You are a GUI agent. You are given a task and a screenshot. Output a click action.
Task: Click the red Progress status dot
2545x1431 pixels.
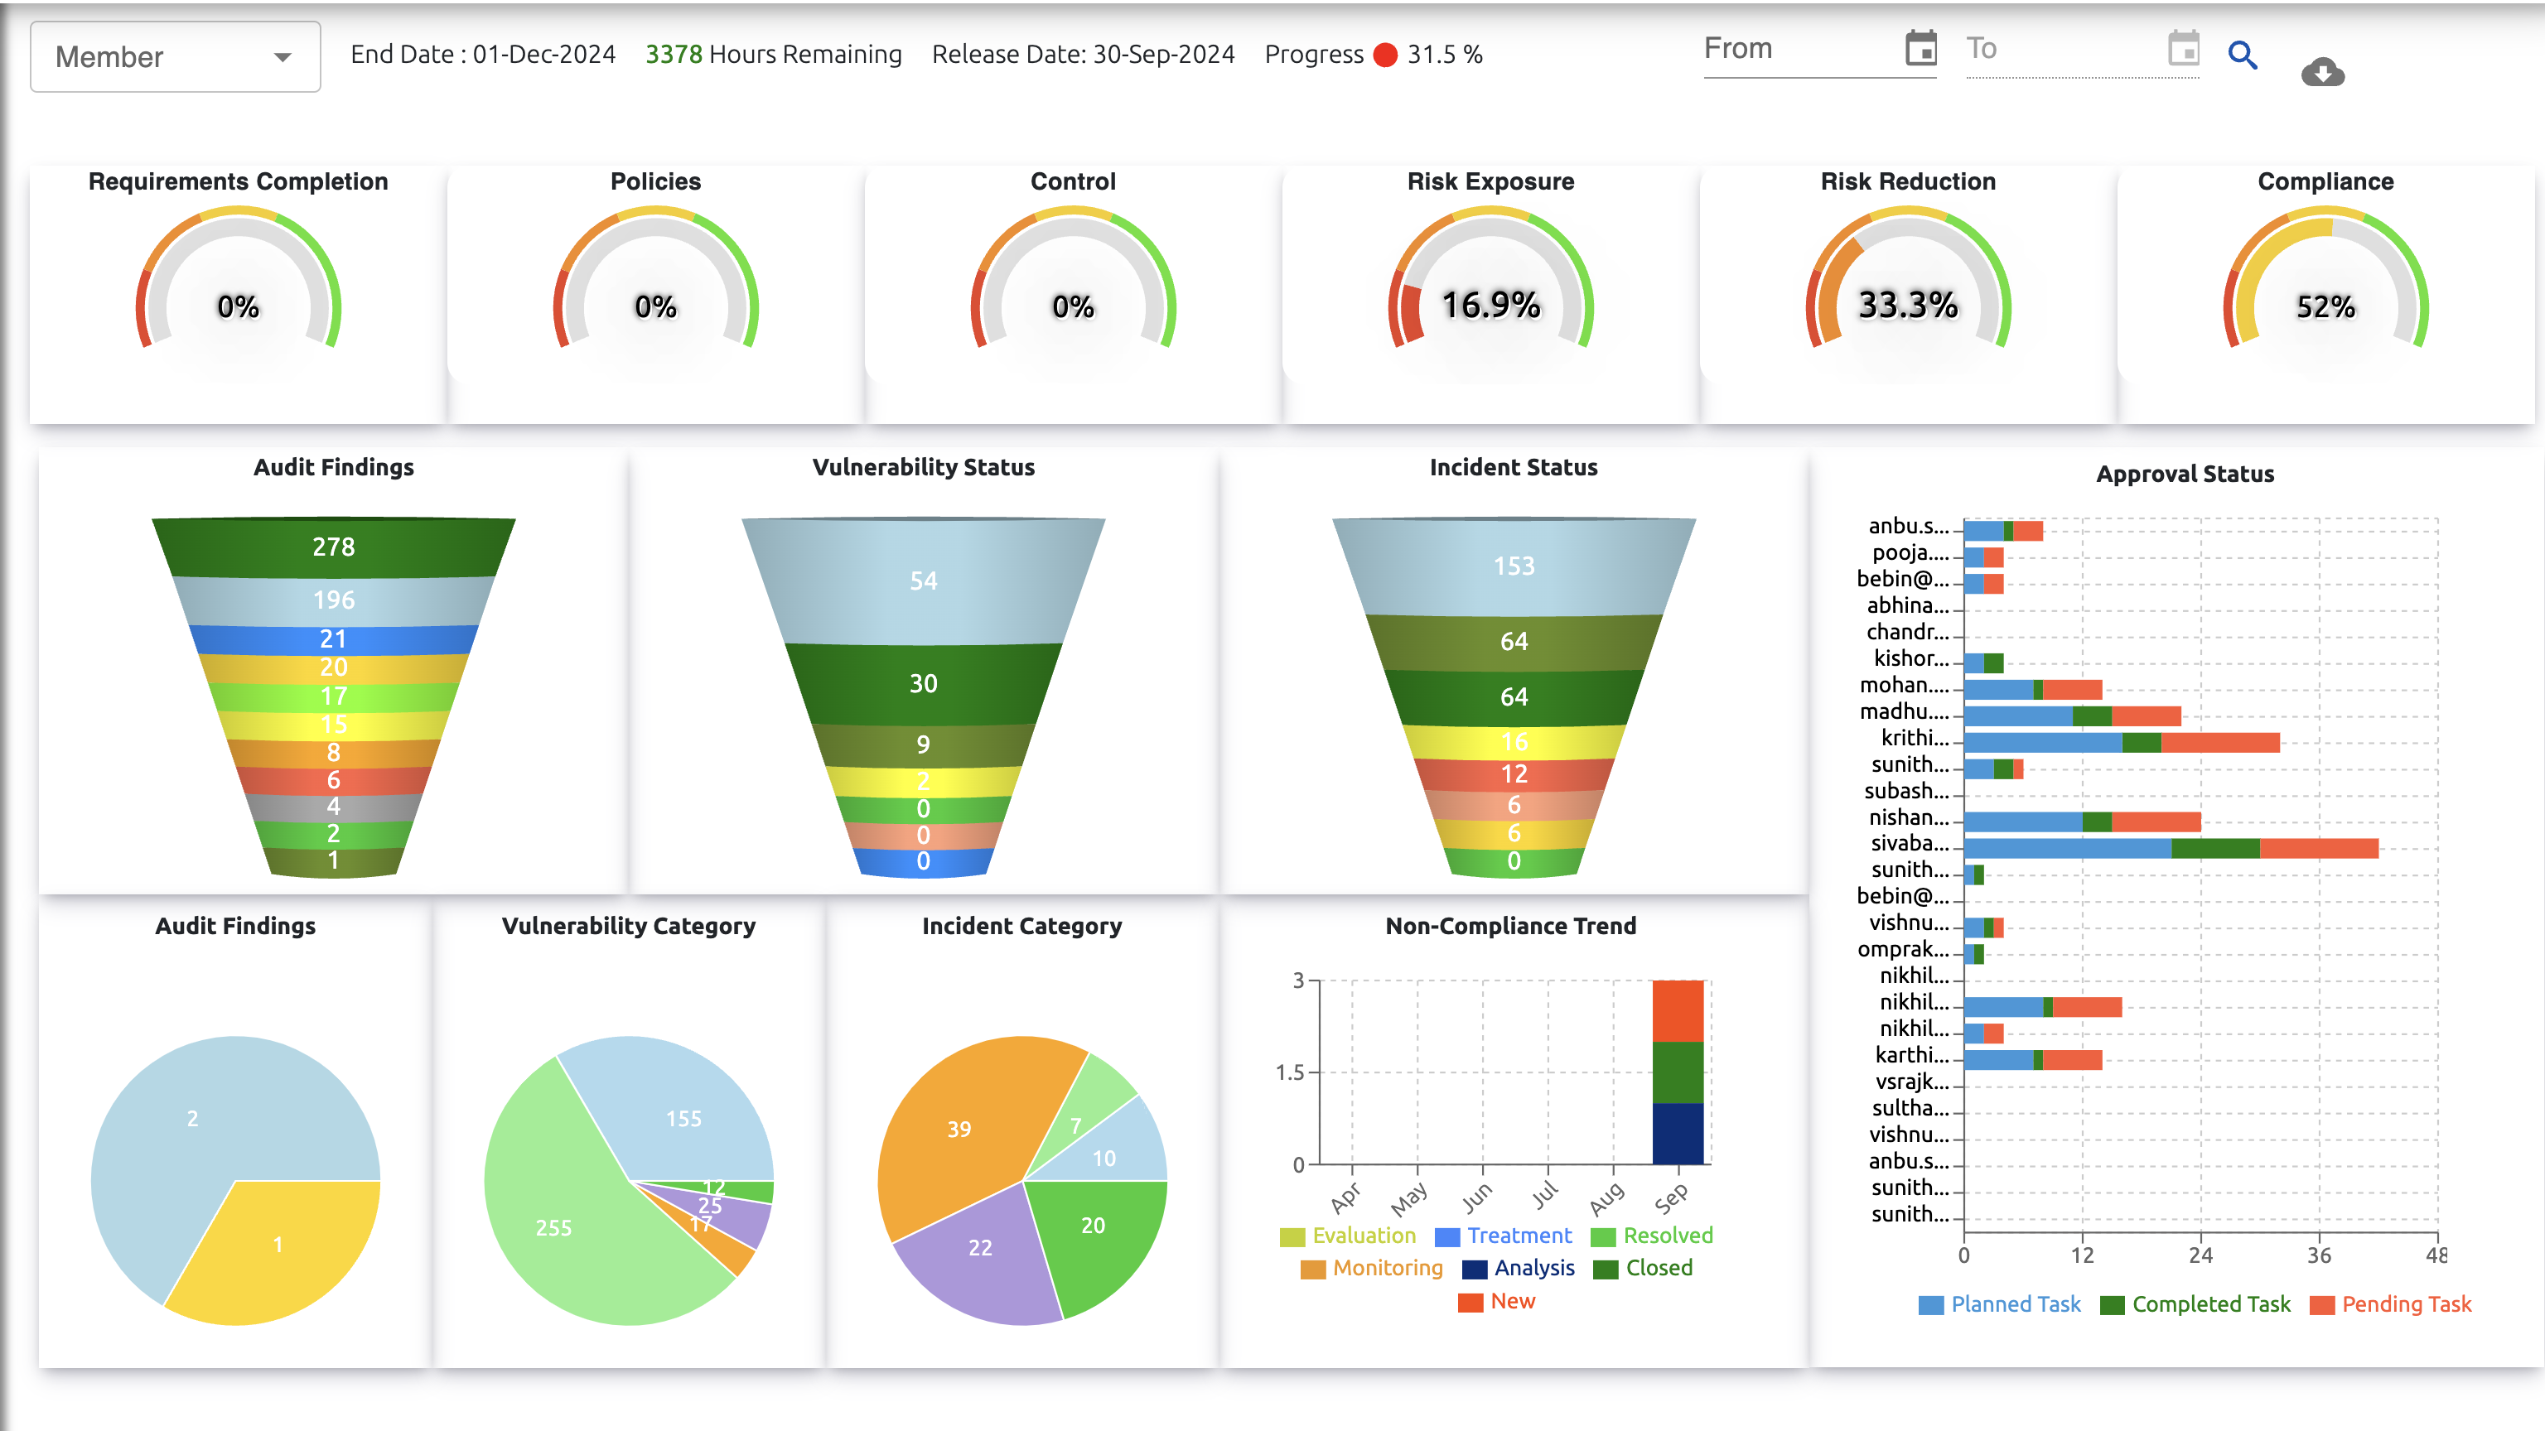click(1385, 55)
